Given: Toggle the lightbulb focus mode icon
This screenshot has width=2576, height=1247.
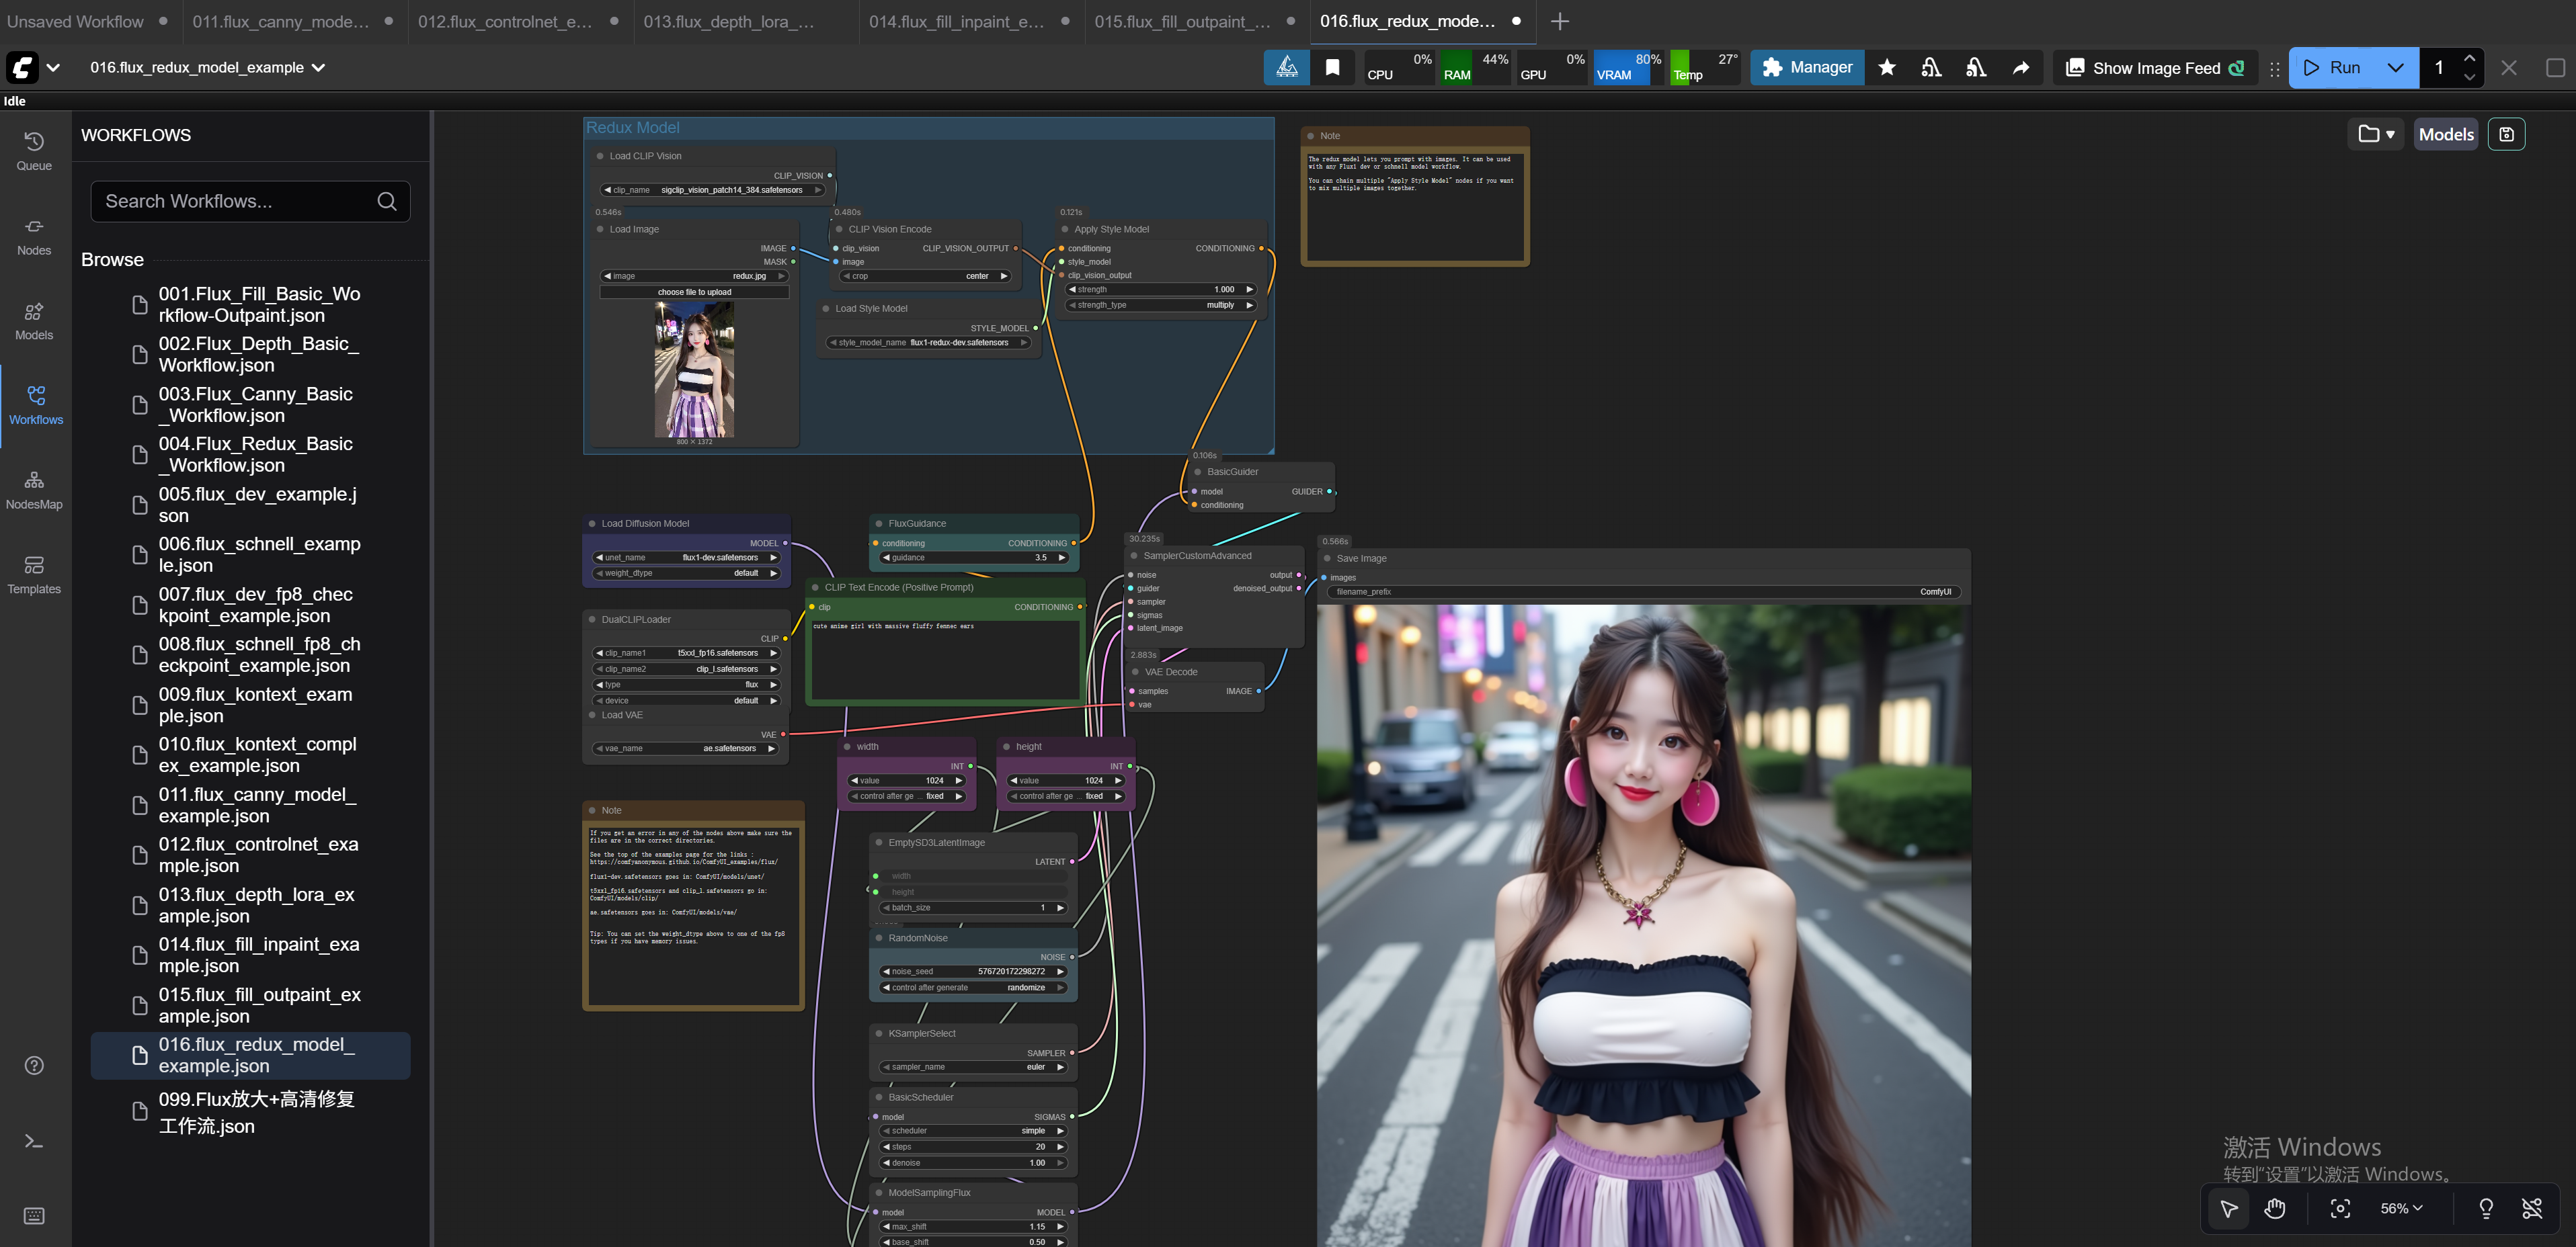Looking at the screenshot, I should tap(2486, 1208).
